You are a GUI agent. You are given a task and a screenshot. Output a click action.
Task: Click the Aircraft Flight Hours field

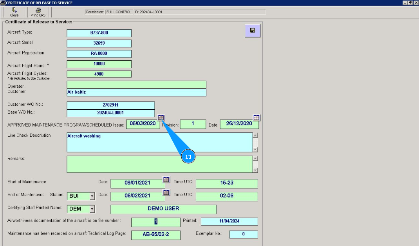click(x=99, y=64)
